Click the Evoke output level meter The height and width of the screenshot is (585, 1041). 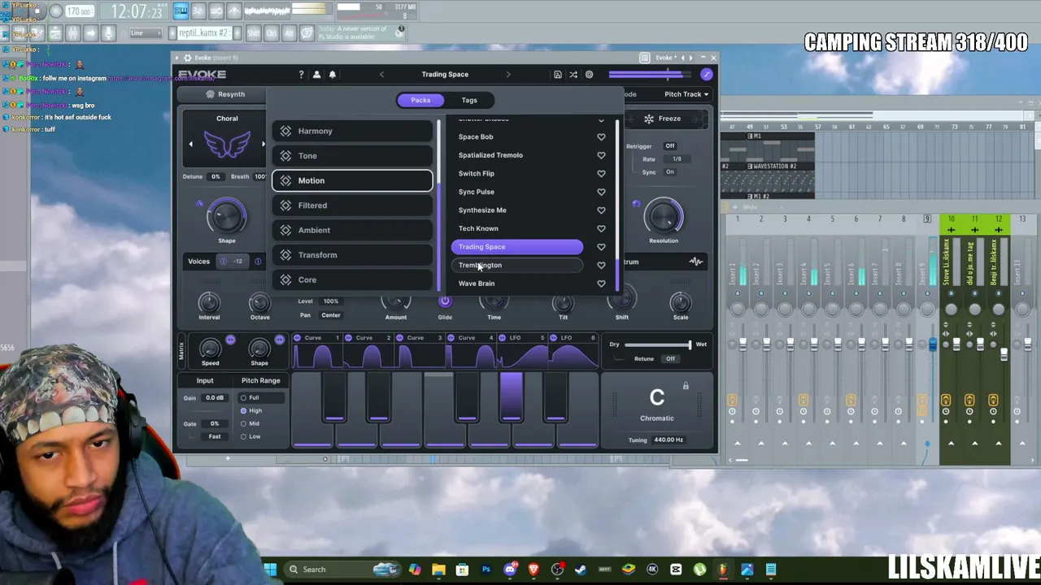pos(648,75)
